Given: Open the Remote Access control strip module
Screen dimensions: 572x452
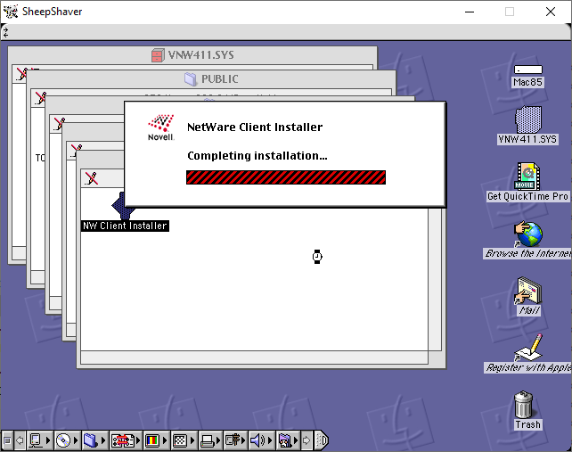Looking at the screenshot, I should pyautogui.click(x=235, y=440).
